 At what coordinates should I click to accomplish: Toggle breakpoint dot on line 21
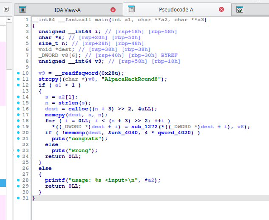[17, 138]
